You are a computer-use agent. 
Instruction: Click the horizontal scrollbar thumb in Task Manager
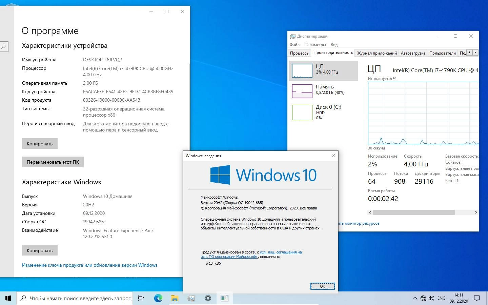414,212
